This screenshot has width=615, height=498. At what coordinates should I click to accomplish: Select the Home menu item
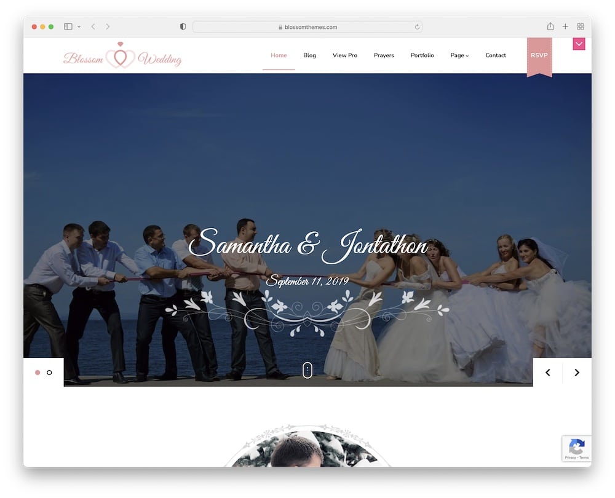coord(279,55)
